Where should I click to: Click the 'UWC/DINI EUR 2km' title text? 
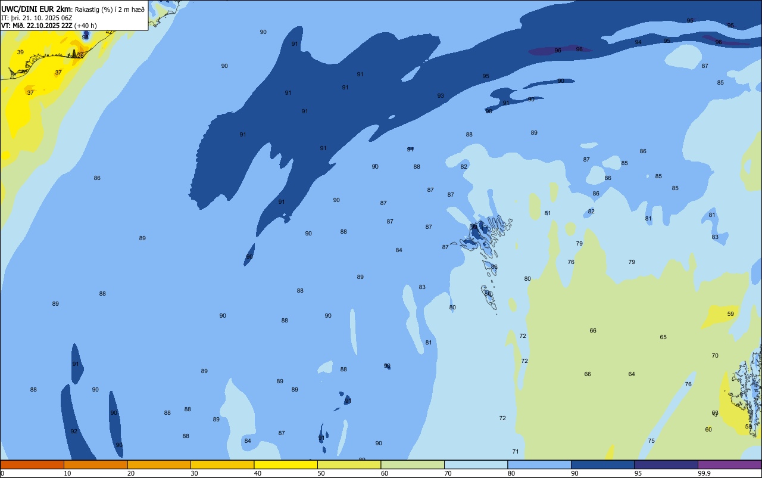click(36, 9)
